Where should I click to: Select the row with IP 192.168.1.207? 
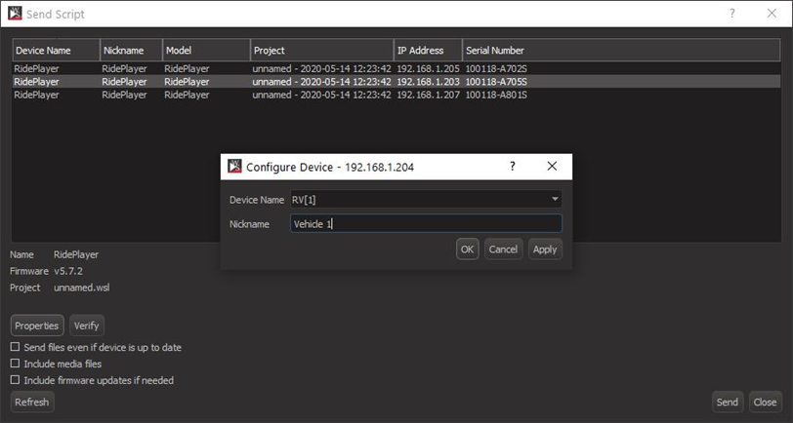coord(396,95)
